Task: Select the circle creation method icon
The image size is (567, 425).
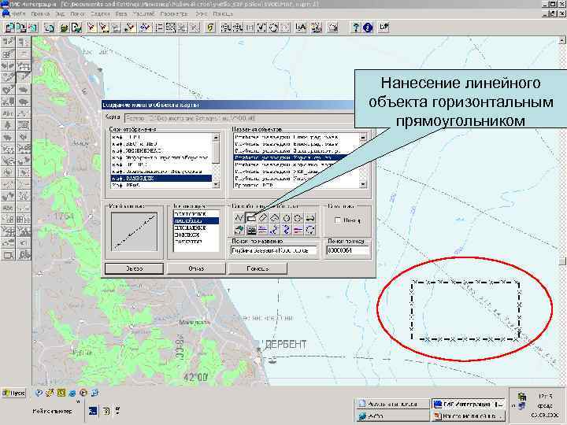Action: pyautogui.click(x=287, y=218)
